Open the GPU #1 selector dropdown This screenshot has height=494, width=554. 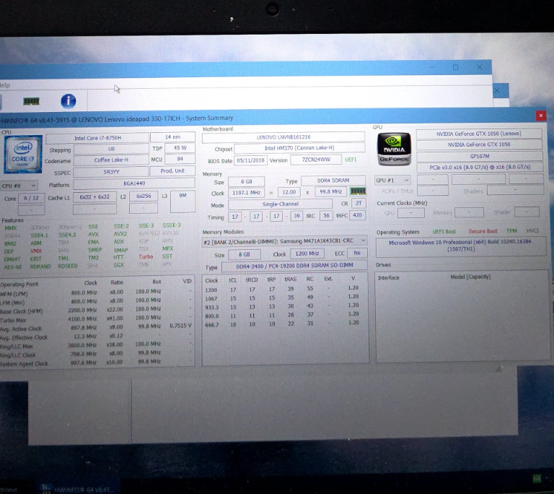(x=392, y=180)
